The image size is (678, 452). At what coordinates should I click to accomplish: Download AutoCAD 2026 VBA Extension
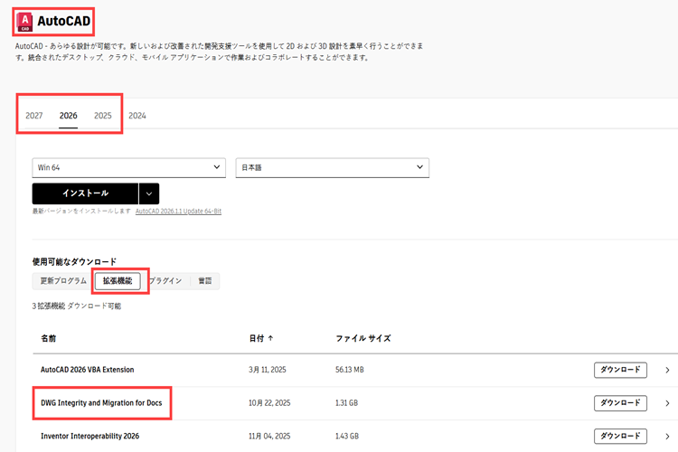(620, 370)
